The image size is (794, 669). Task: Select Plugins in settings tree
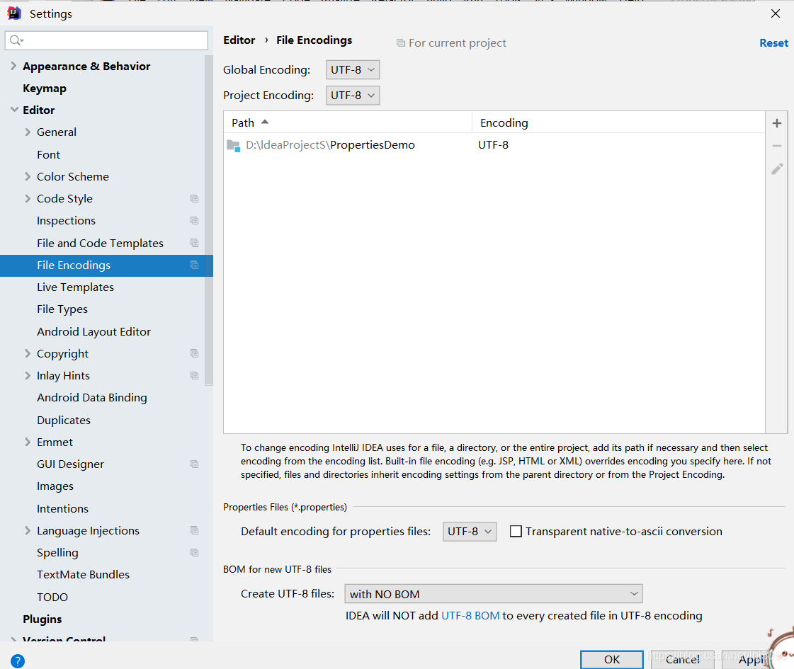coord(42,619)
